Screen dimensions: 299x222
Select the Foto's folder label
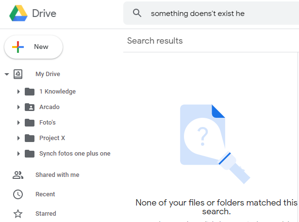(48, 123)
